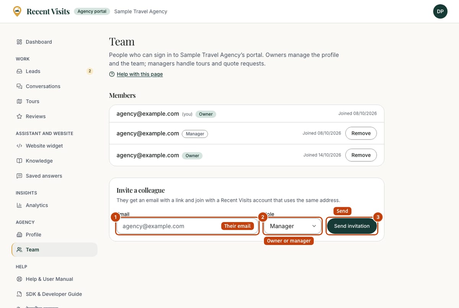Click the Tours map icon
Image resolution: width=459 pixels, height=308 pixels.
(x=19, y=101)
